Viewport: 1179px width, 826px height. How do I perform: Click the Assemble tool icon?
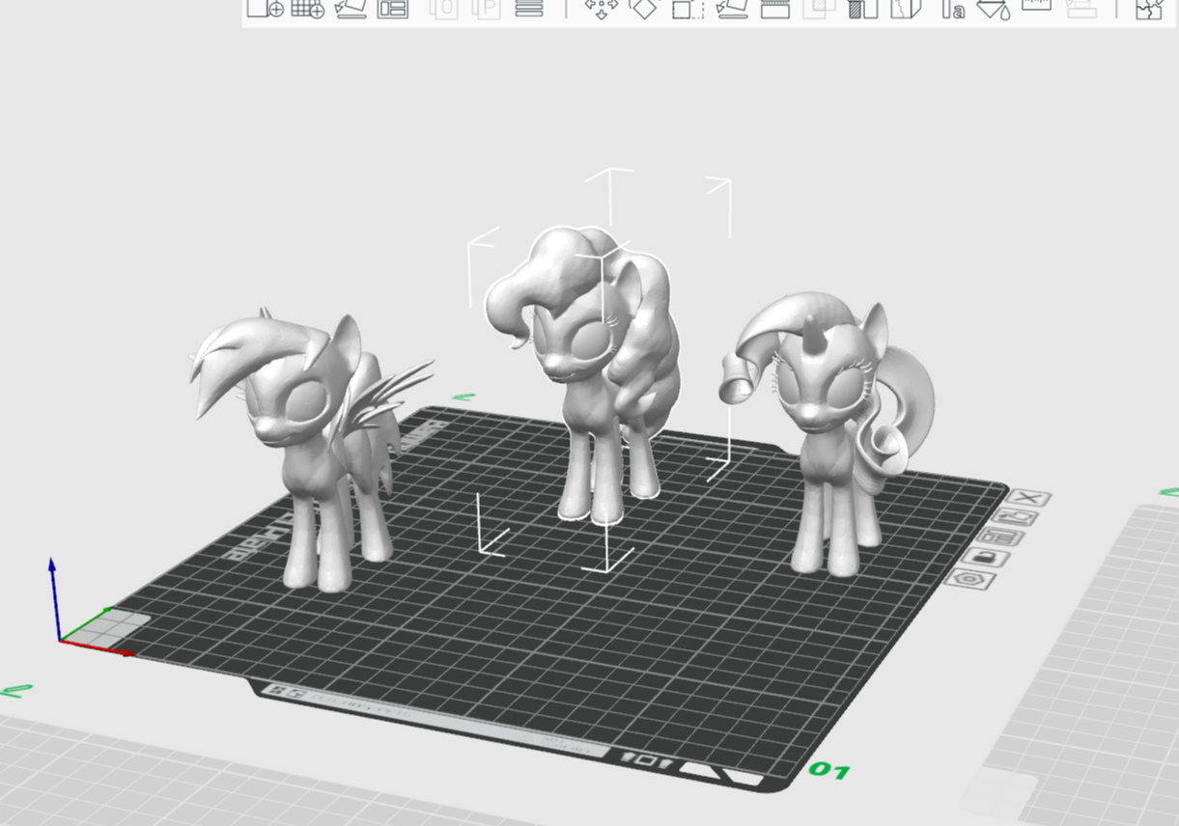point(1081,9)
